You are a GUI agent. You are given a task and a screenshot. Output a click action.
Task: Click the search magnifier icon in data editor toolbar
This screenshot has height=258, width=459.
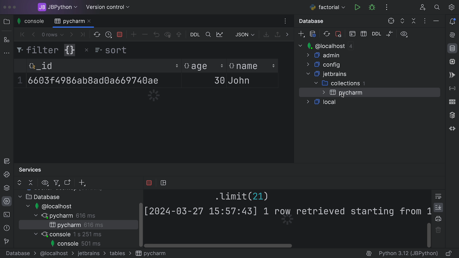pos(208,35)
